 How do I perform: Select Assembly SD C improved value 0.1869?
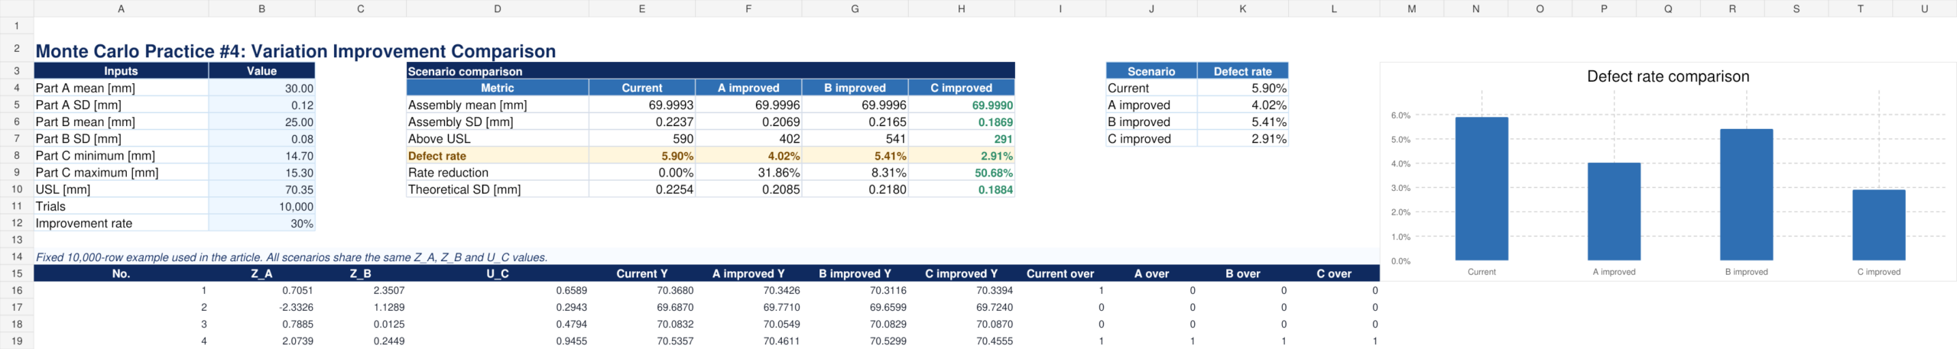pyautogui.click(x=961, y=121)
